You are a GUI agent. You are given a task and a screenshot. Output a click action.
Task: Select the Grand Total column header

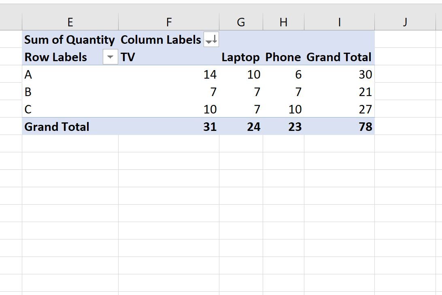click(339, 57)
